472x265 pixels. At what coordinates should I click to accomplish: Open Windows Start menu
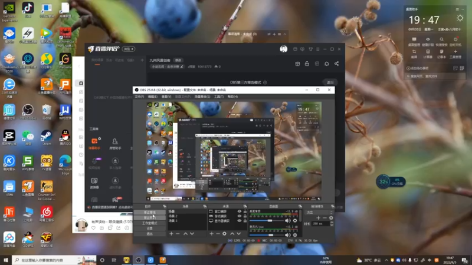(6, 260)
